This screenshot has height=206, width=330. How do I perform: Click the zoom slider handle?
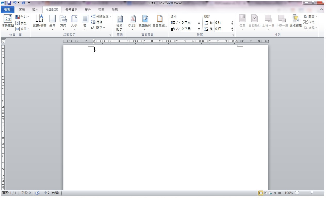click(312, 193)
